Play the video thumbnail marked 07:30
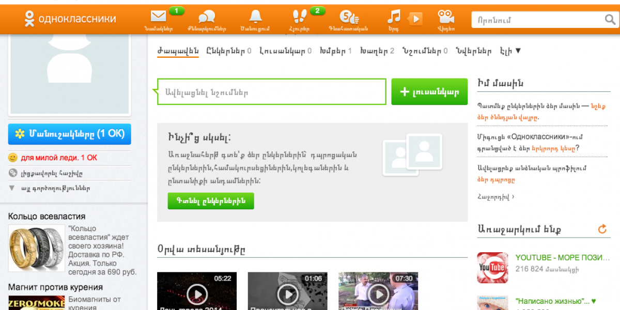 (x=378, y=291)
